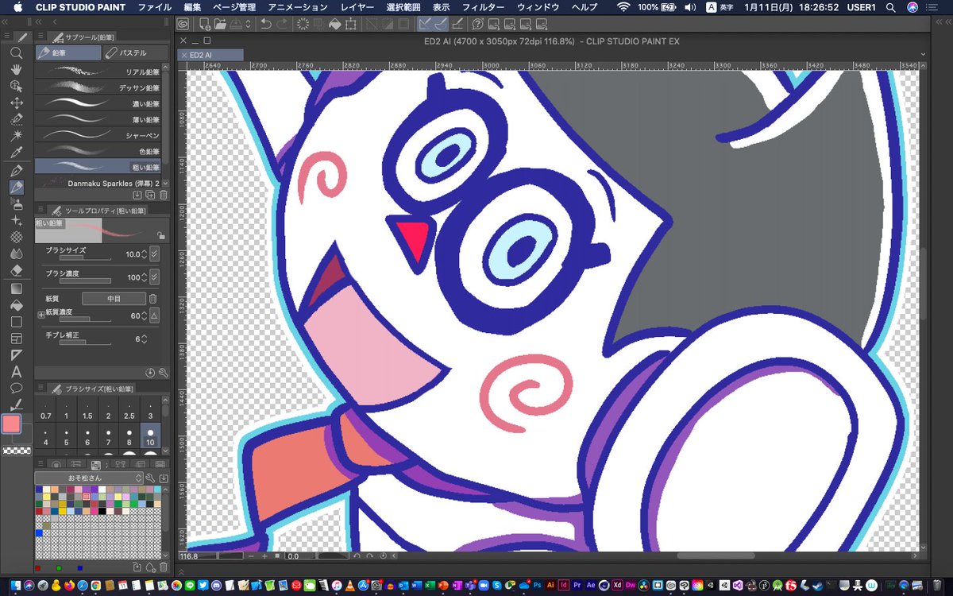This screenshot has width=953, height=596.
Task: Open the sub tool palette menu
Action: point(40,37)
